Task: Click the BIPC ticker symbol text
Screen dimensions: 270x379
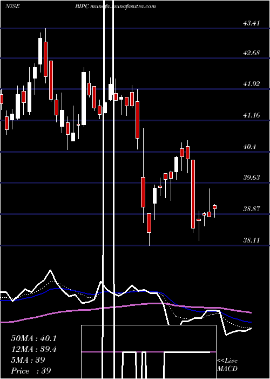Action: pos(82,6)
